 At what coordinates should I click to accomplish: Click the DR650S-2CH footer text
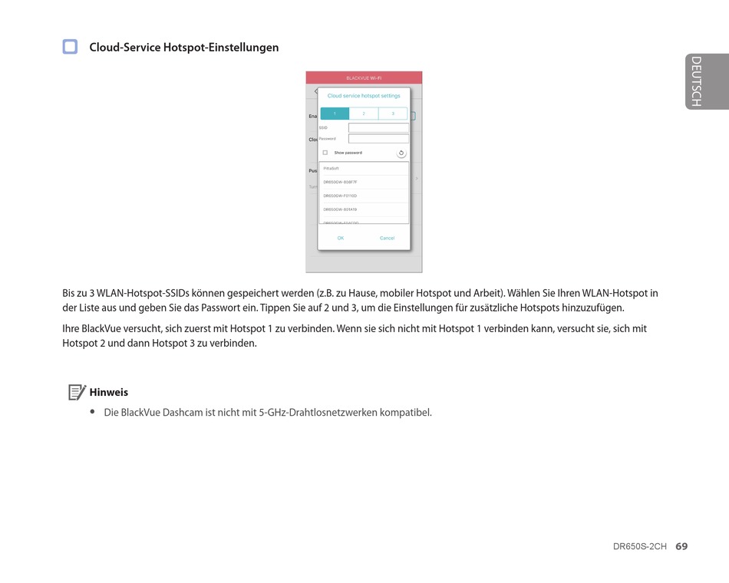[x=640, y=546]
